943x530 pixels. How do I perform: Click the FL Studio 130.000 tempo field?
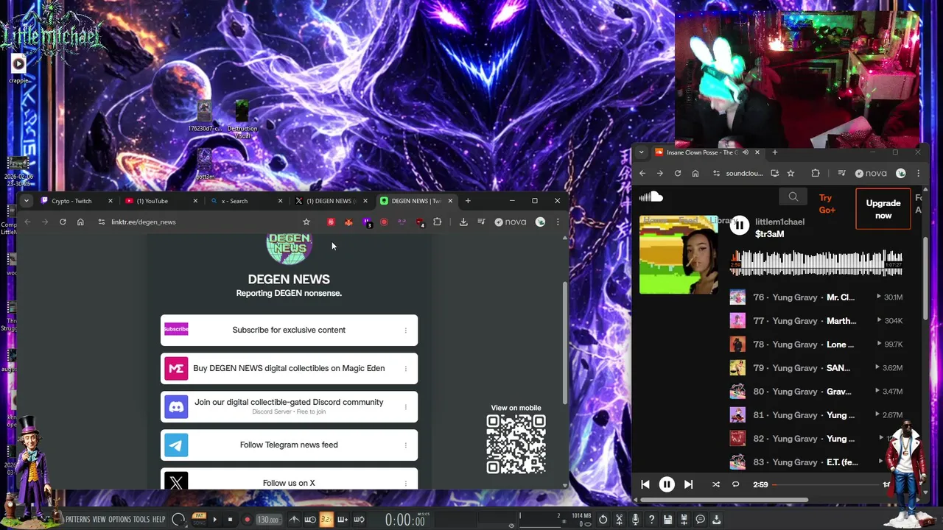[x=268, y=520]
